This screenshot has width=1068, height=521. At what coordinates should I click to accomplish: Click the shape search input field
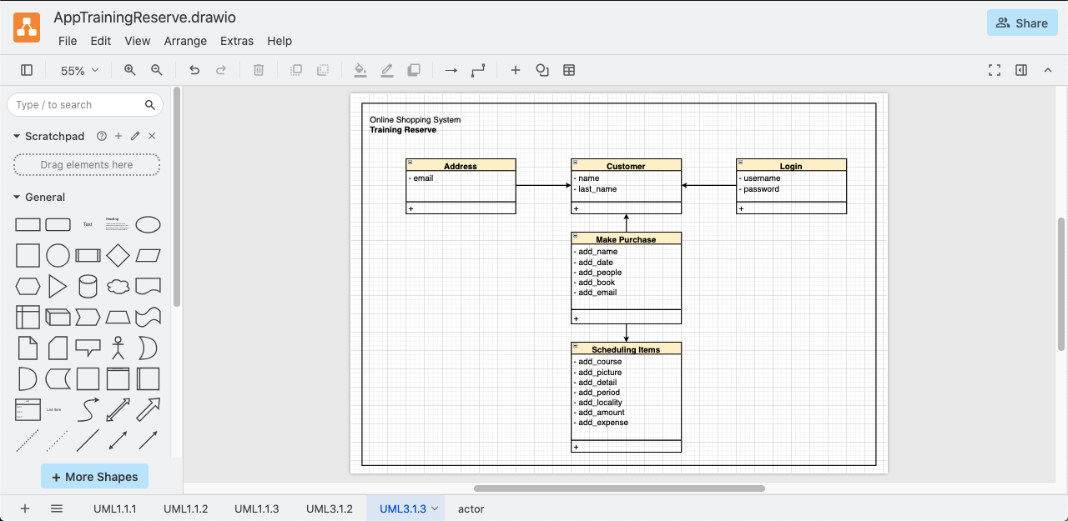[75, 105]
